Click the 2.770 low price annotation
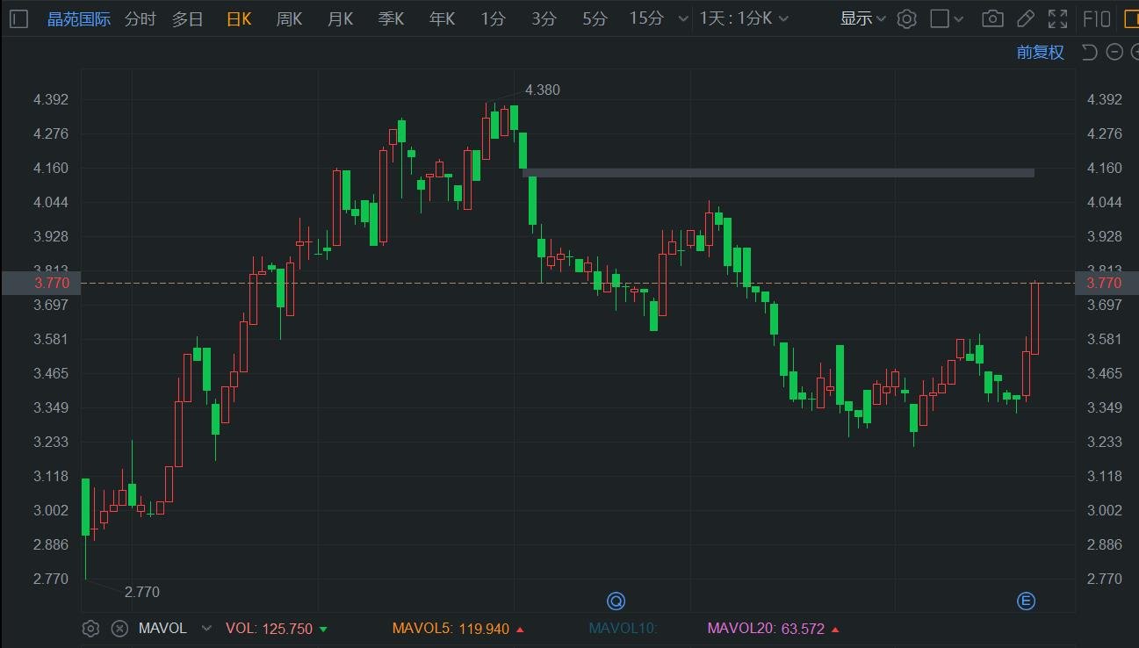Viewport: 1139px width, 648px height. 142,592
